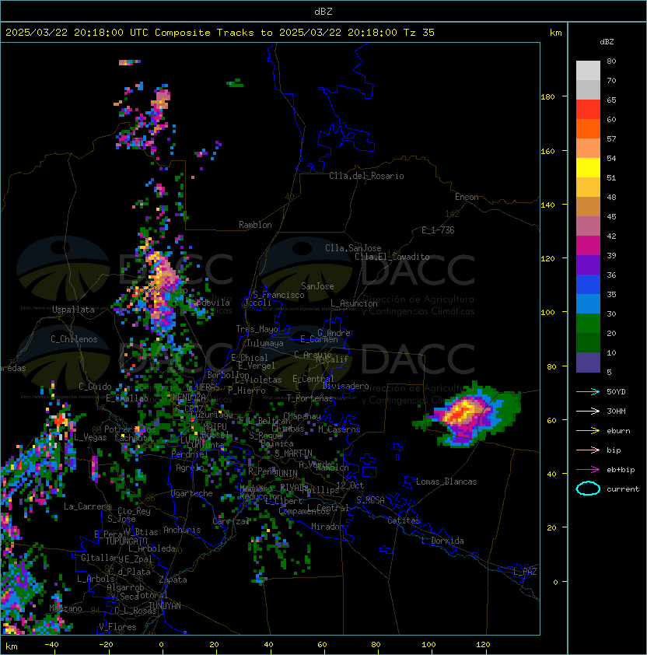This screenshot has width=647, height=655.
Task: Click the white 30HM arrow in legend
Action: pyautogui.click(x=588, y=411)
